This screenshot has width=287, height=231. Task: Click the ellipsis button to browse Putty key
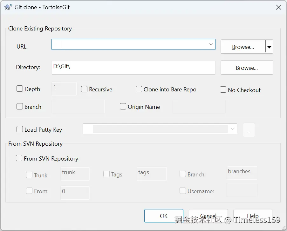249,130
